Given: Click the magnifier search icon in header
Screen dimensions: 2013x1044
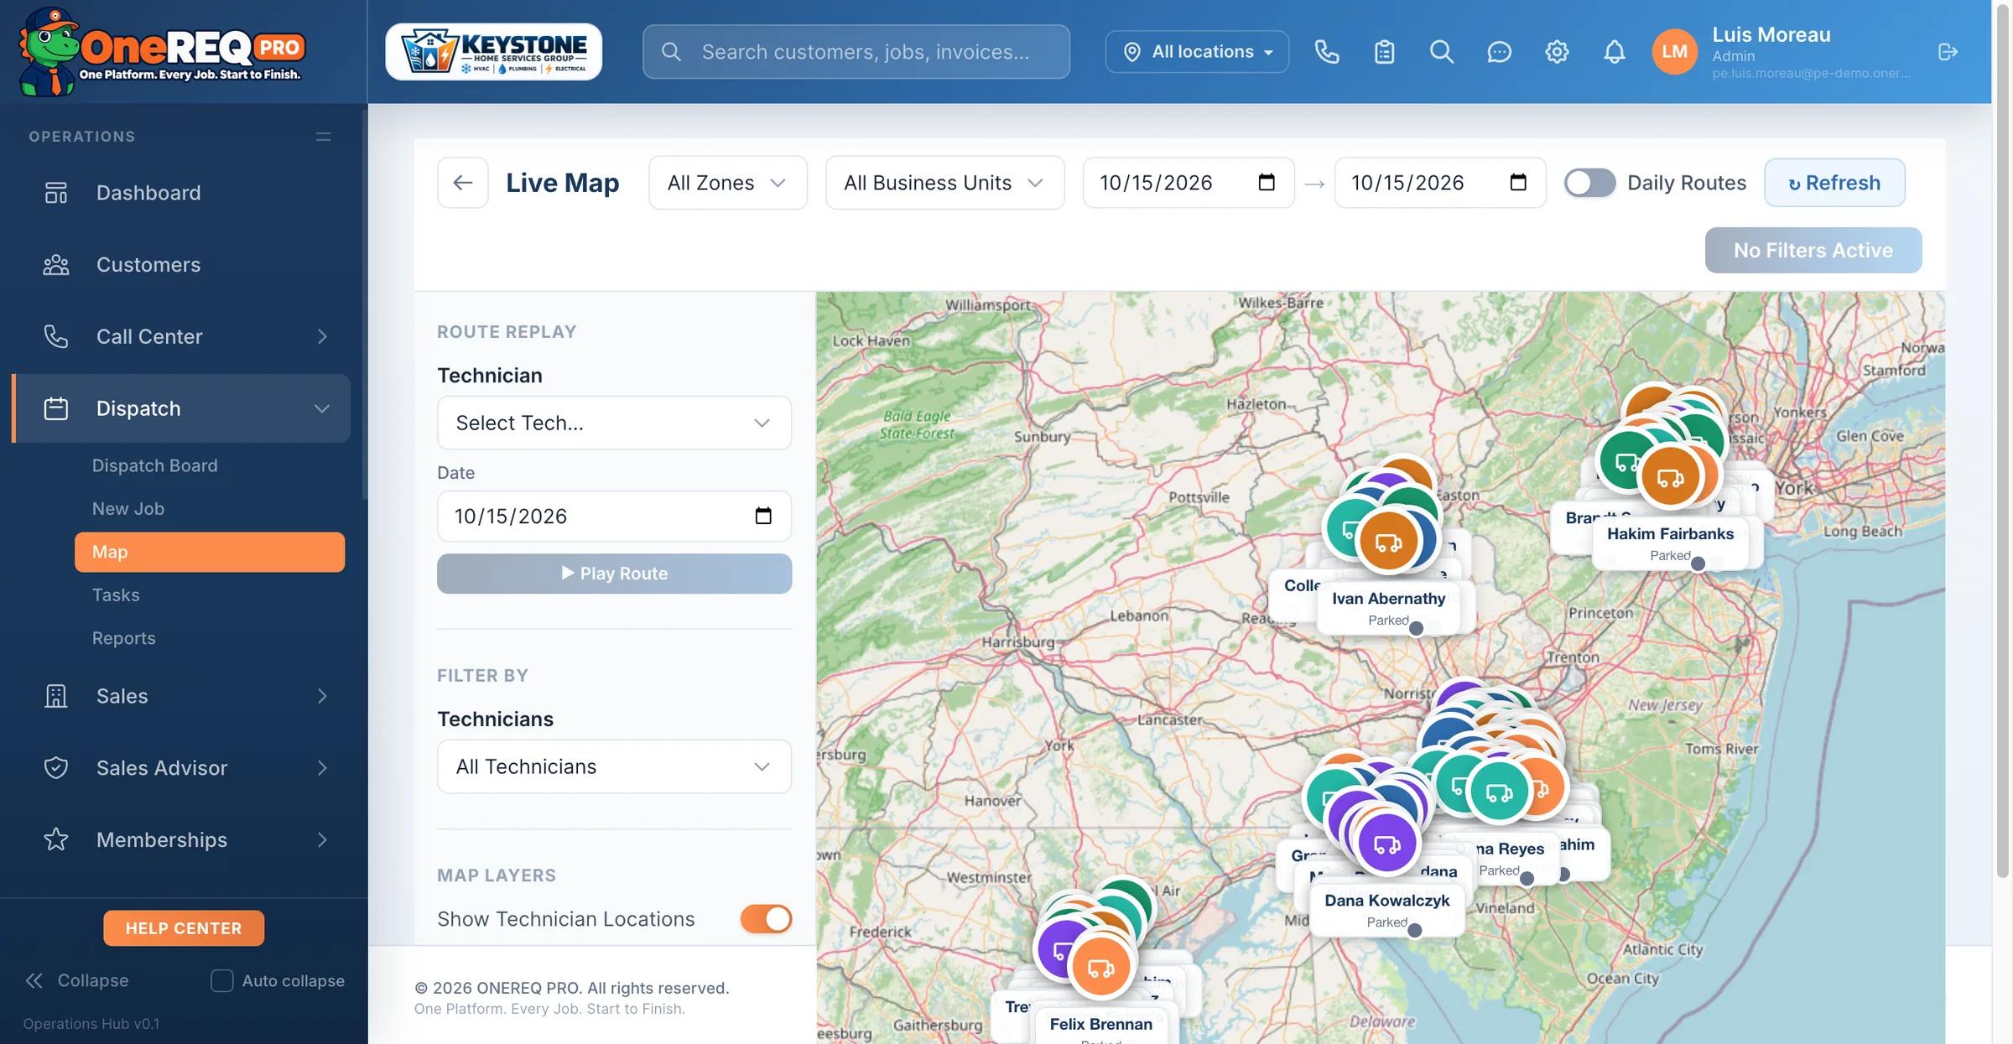Looking at the screenshot, I should [x=1441, y=52].
